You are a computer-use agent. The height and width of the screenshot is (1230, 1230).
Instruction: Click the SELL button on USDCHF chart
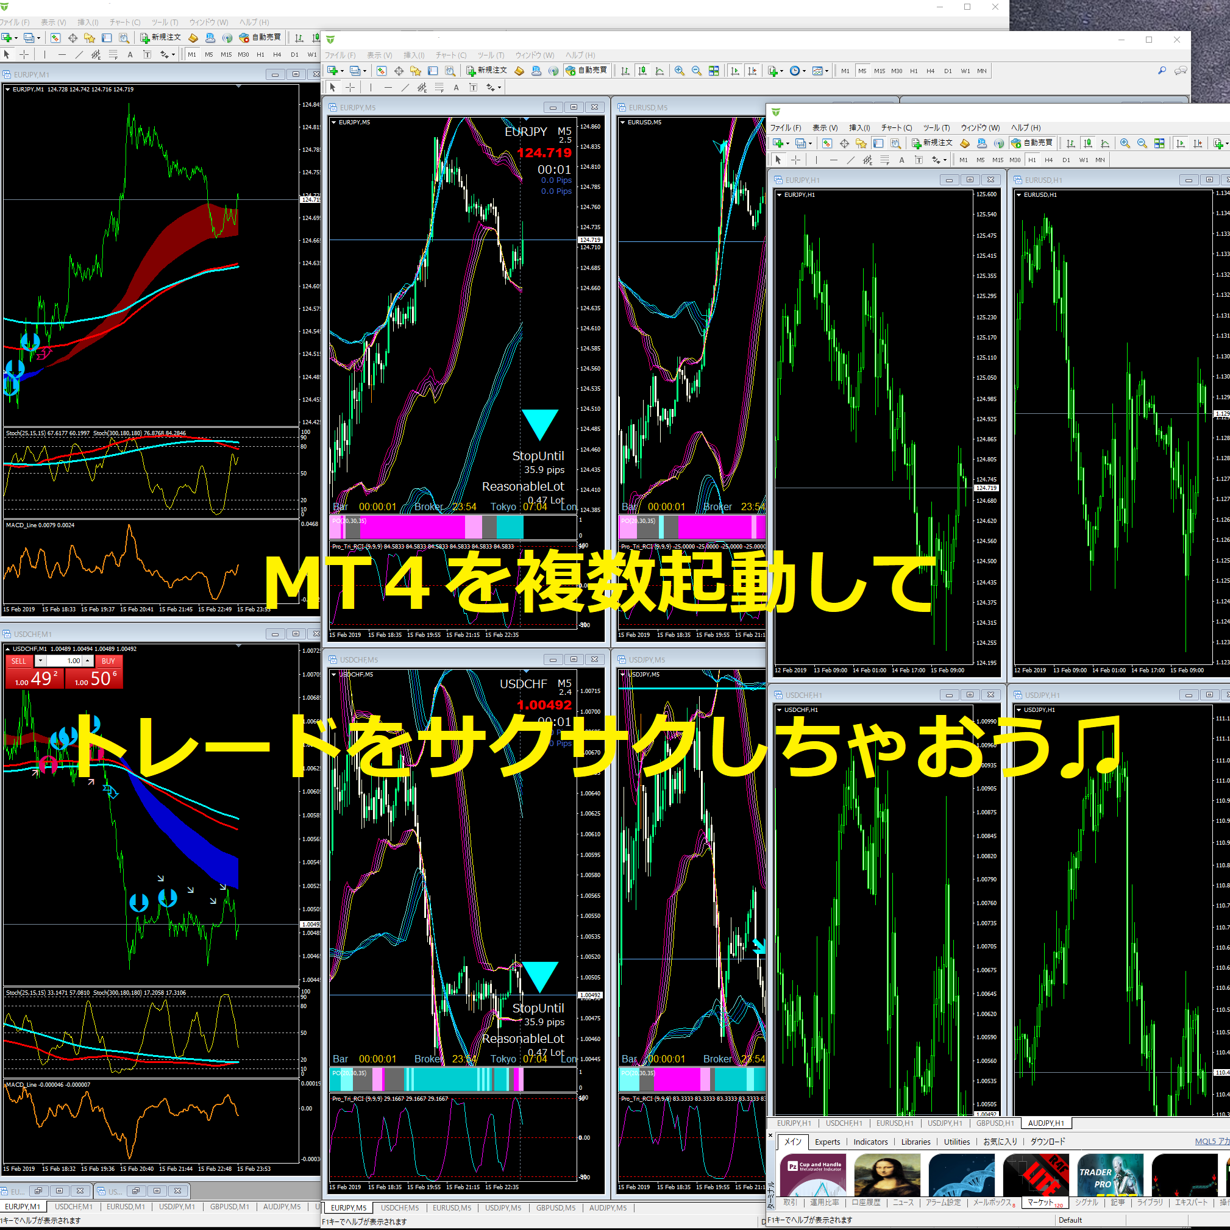18,661
